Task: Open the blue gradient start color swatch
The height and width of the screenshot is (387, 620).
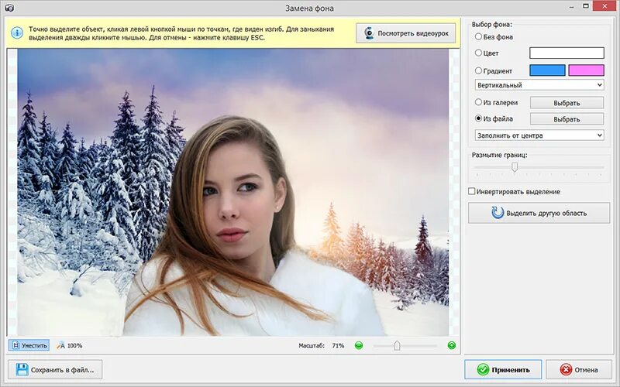Action: click(547, 70)
